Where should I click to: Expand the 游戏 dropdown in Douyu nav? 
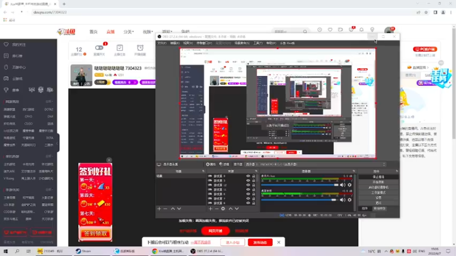point(167,32)
